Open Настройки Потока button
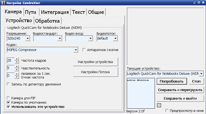This screenshot has width=206, height=114. [96, 72]
